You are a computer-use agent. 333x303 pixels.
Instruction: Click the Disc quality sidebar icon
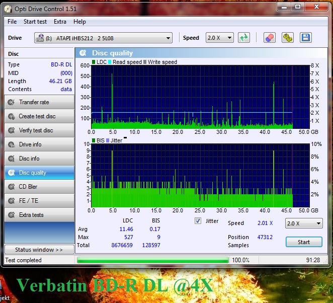coord(11,173)
